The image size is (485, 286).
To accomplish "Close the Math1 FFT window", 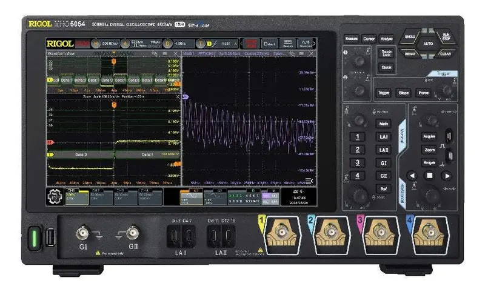I will [x=311, y=53].
